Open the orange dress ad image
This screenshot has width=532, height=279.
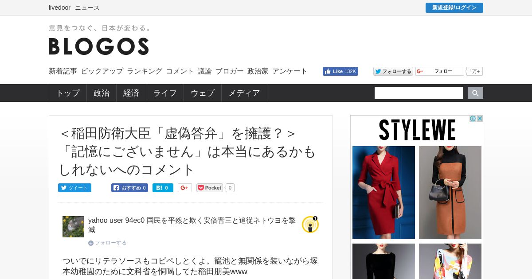coord(450,193)
